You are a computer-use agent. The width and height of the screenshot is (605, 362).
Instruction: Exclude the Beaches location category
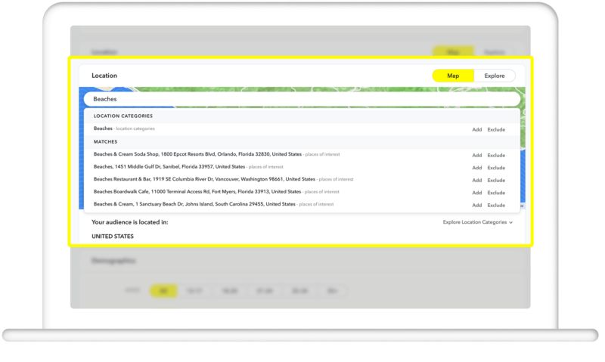click(496, 129)
